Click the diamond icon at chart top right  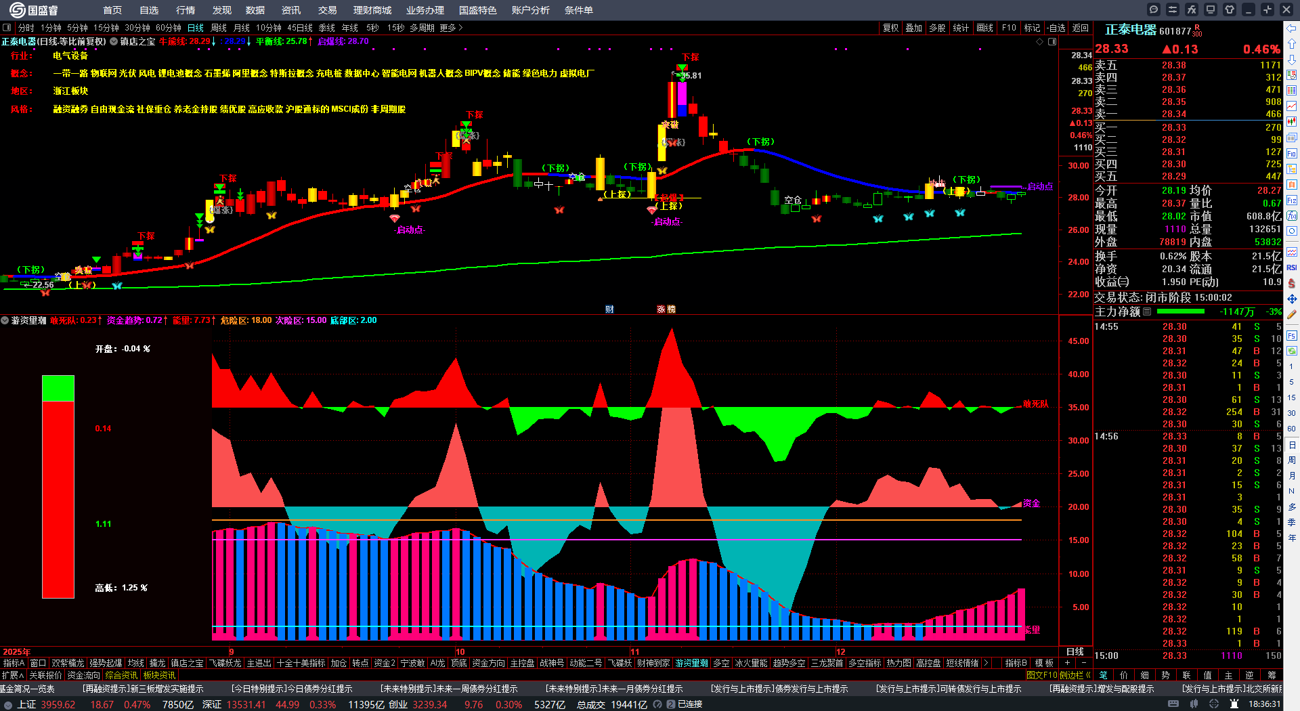click(x=1040, y=42)
